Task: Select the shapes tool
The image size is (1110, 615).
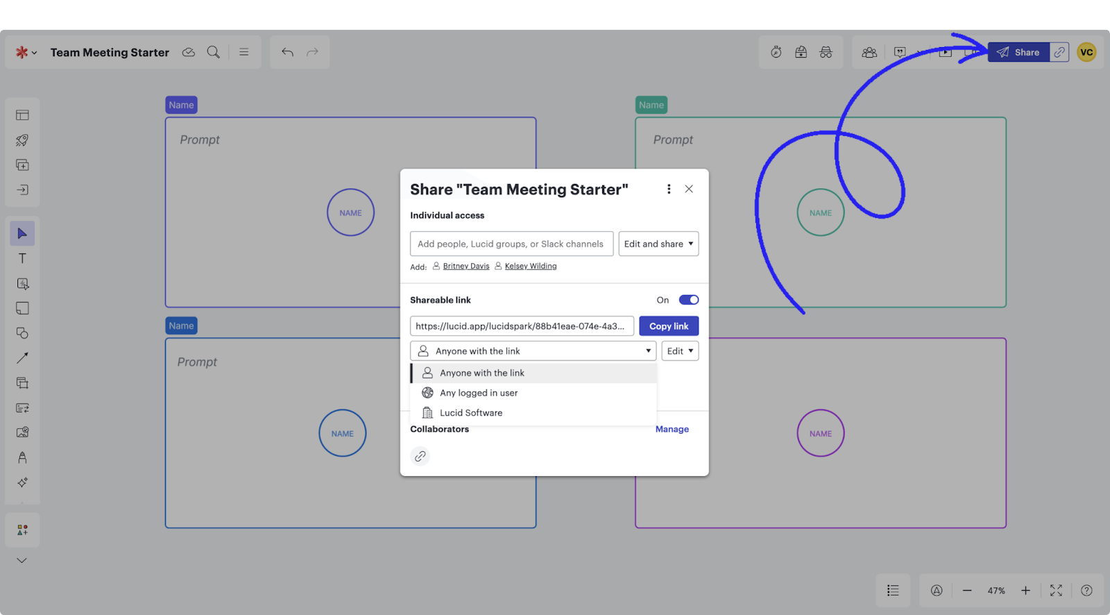Action: click(x=22, y=333)
